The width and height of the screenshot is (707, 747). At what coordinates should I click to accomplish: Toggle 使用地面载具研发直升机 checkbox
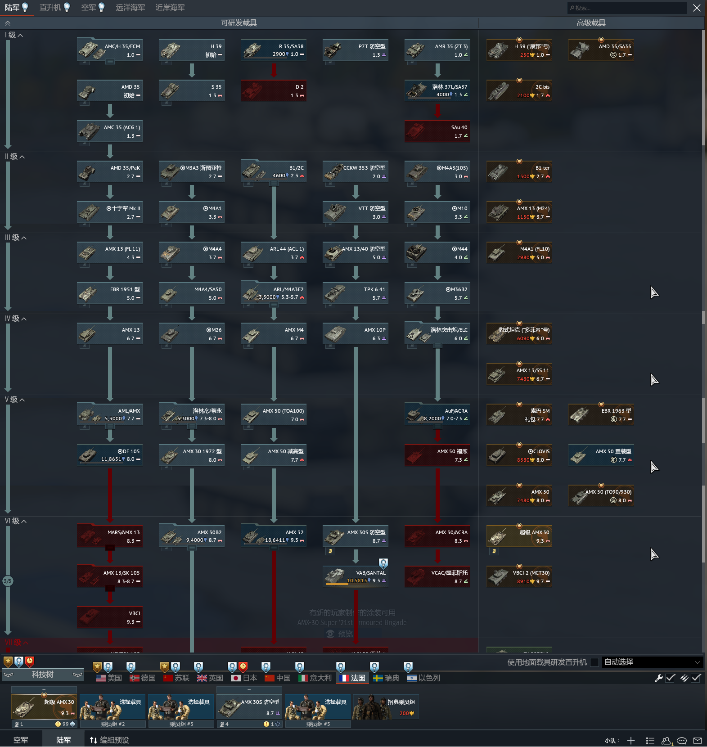(594, 662)
